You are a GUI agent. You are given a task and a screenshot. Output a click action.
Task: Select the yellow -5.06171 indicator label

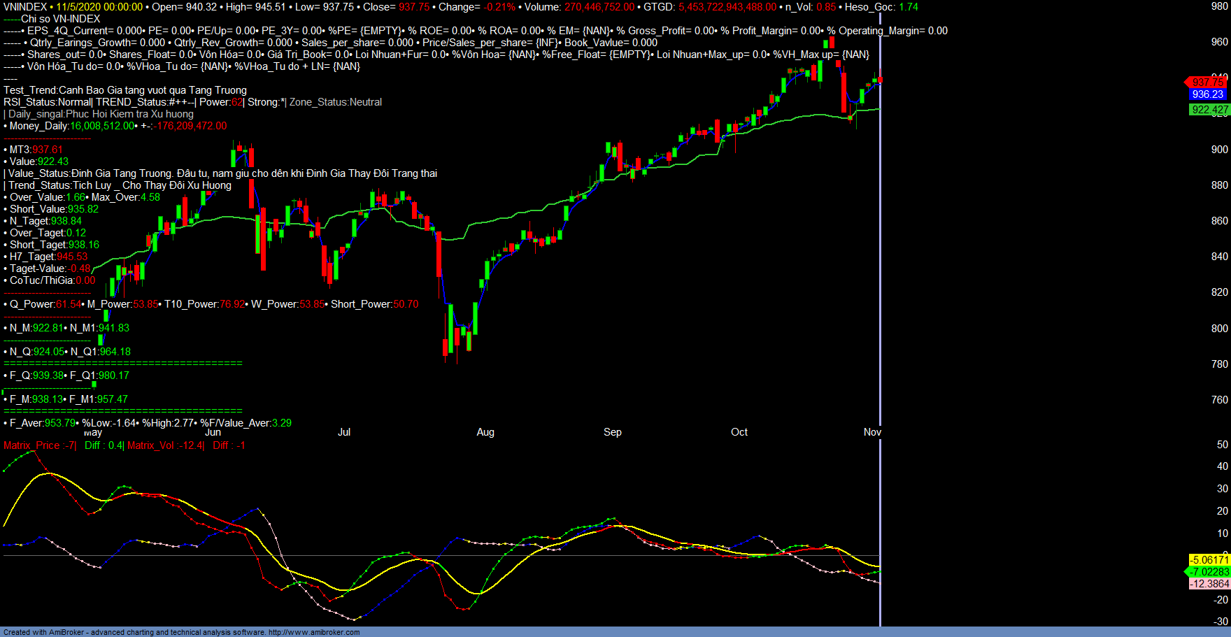tap(1209, 560)
